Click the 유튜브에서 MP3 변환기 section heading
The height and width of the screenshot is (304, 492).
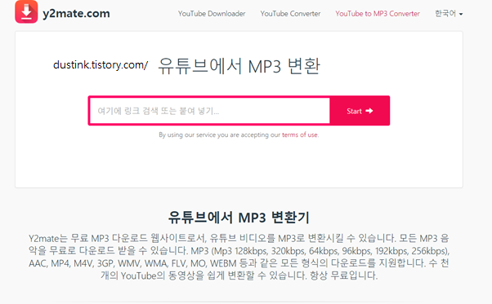[239, 217]
